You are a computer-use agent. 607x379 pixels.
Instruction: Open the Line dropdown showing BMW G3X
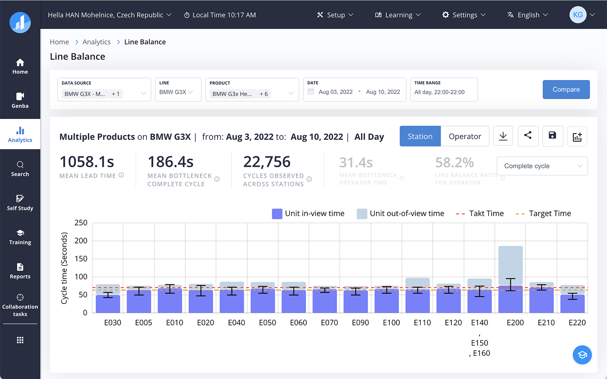tap(178, 90)
